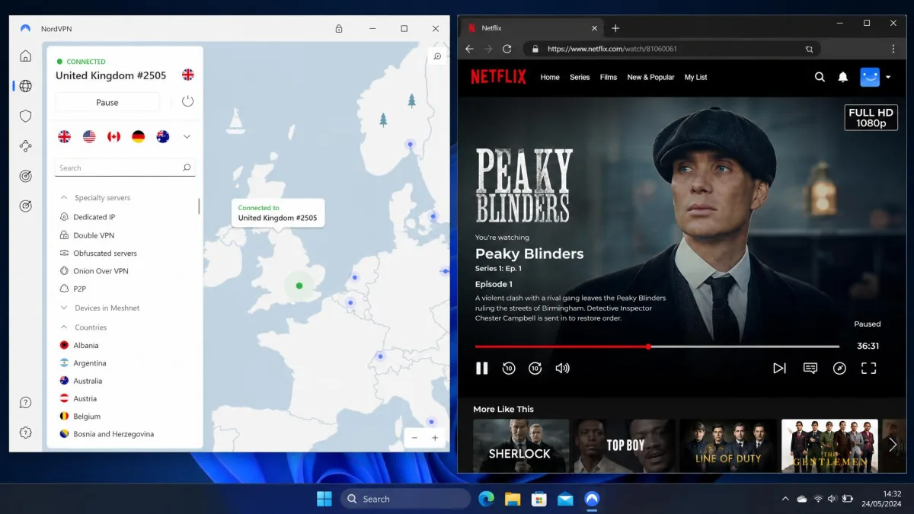Open the Line of Duty thumbnail
914x514 pixels.
click(728, 445)
